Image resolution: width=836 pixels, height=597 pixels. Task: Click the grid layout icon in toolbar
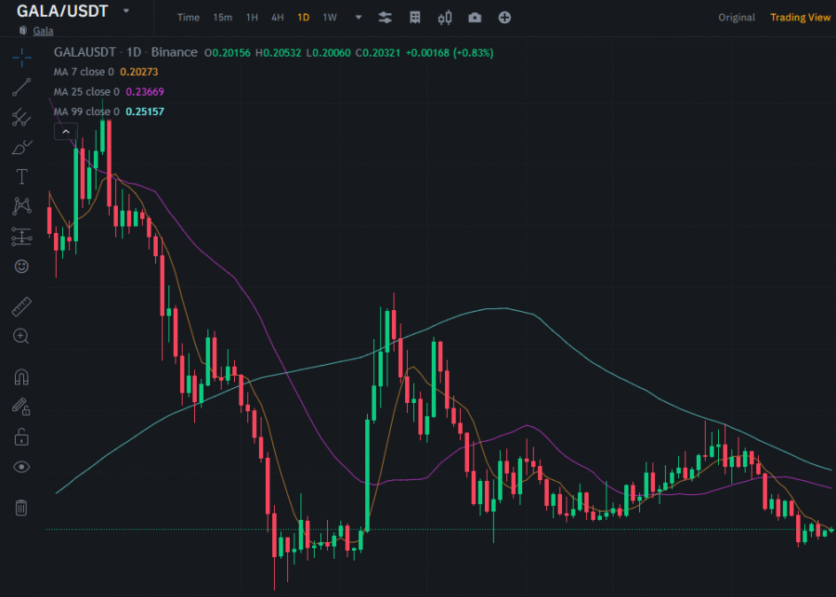point(415,18)
